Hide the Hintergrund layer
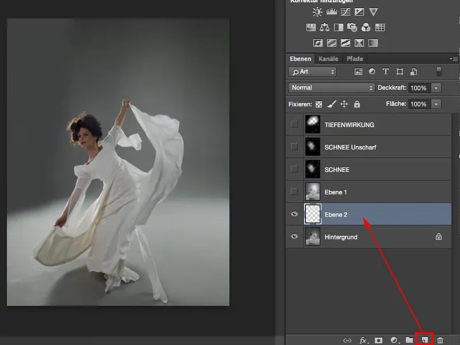The height and width of the screenshot is (345, 460). coord(294,236)
